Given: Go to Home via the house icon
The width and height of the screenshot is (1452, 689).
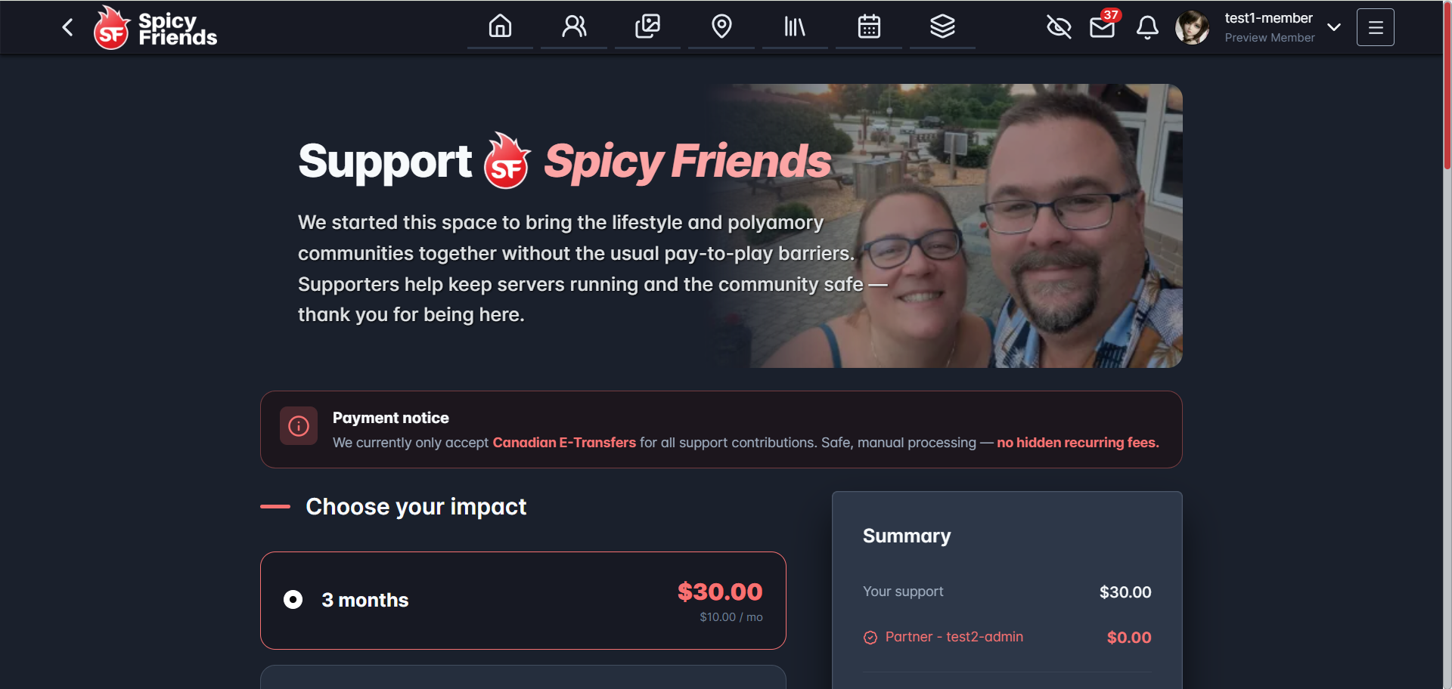Looking at the screenshot, I should tap(500, 26).
